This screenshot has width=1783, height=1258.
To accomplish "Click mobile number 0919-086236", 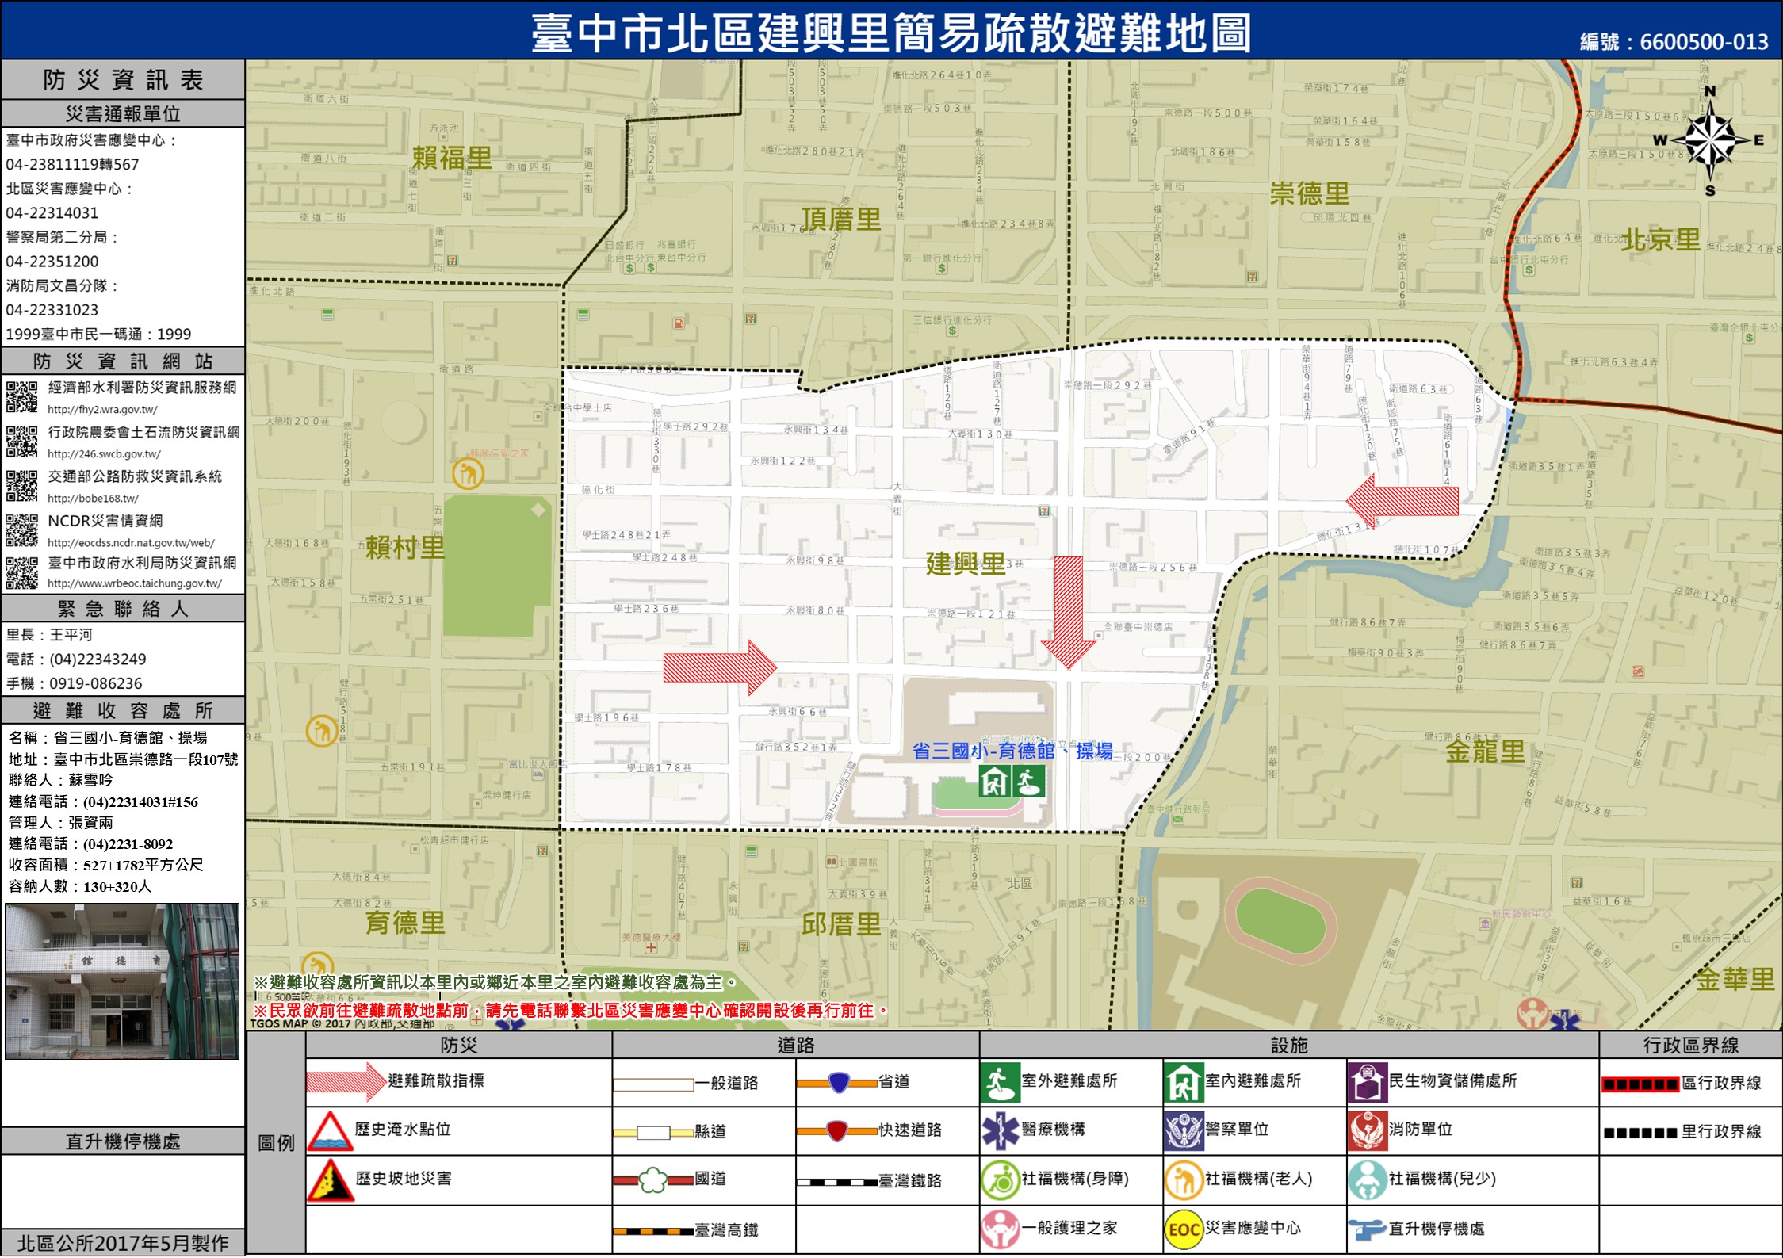I will (x=96, y=683).
